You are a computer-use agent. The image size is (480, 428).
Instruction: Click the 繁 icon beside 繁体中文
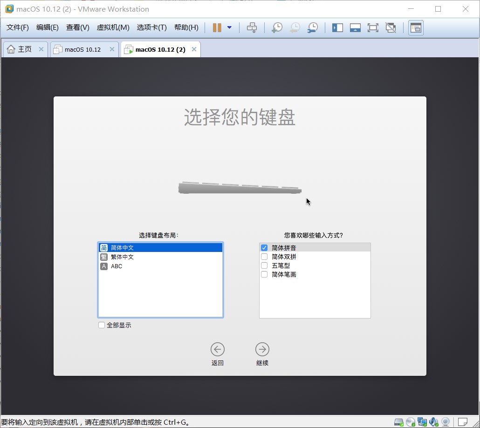tap(104, 257)
